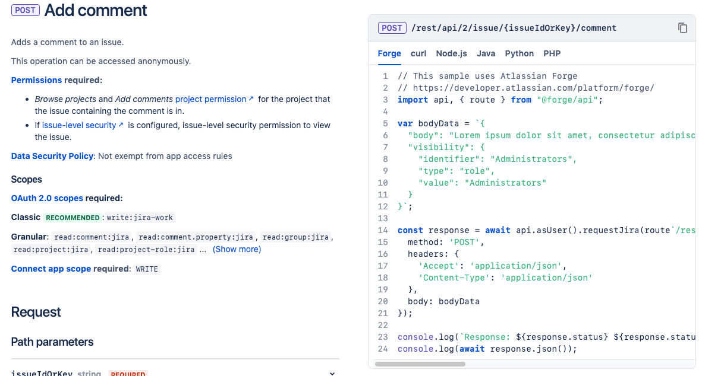Click code line 5 var bodyData
This screenshot has width=702, height=376.
(x=441, y=123)
